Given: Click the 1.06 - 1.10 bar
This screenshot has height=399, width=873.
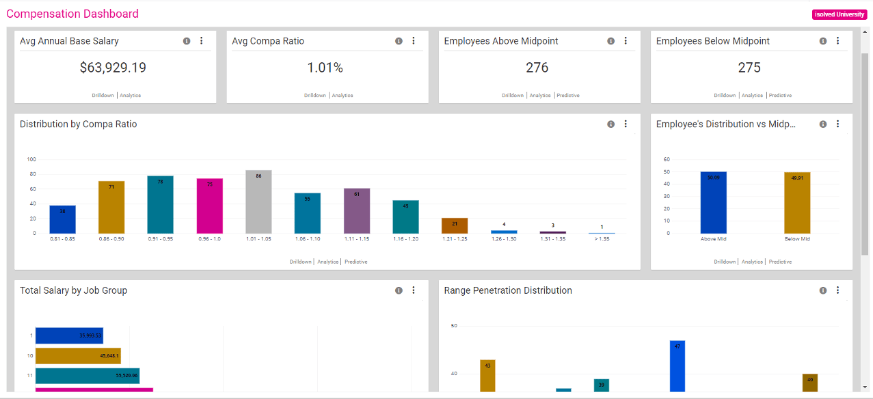Looking at the screenshot, I should click(308, 213).
